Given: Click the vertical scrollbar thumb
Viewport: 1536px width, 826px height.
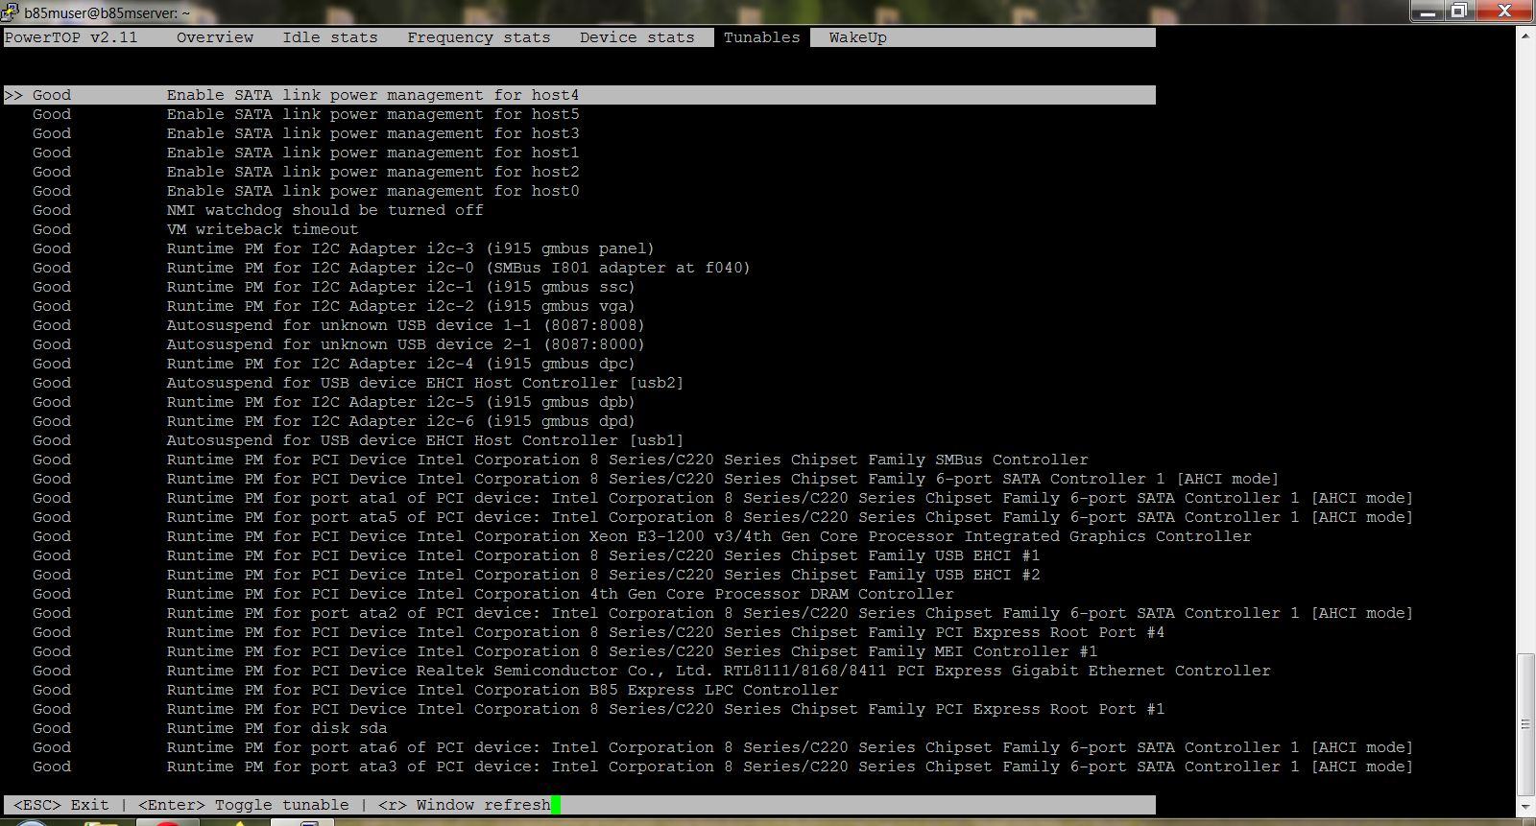Looking at the screenshot, I should [1525, 723].
